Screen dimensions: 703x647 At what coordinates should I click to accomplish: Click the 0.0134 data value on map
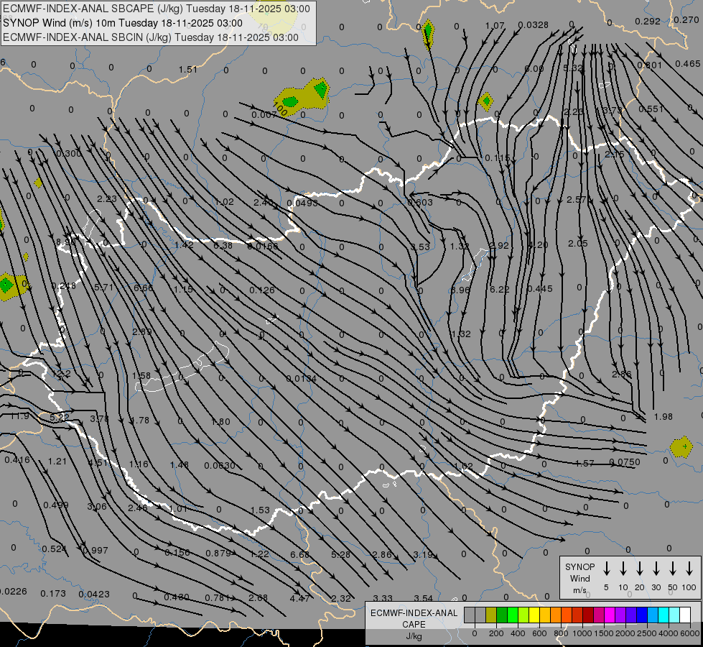[301, 379]
